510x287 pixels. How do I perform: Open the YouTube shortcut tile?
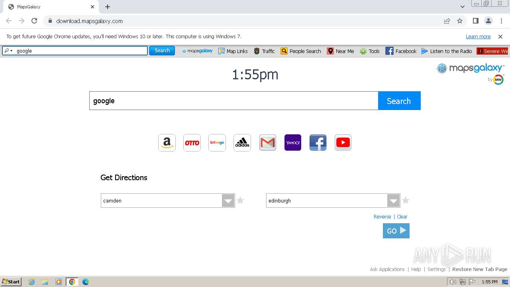pos(343,143)
